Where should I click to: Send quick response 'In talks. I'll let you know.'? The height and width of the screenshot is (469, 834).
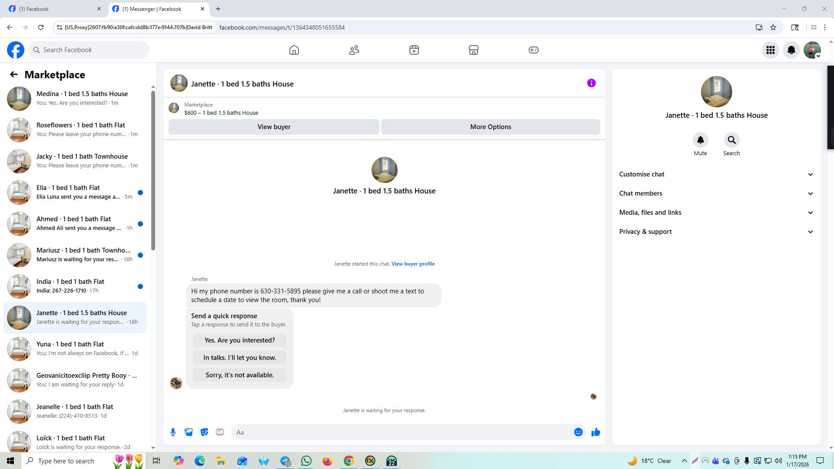240,358
